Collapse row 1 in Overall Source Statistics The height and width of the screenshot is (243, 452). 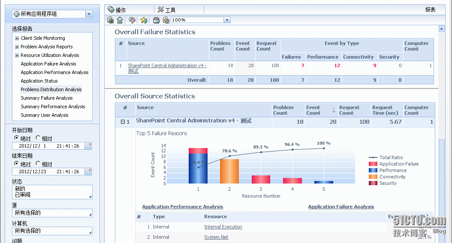click(123, 122)
